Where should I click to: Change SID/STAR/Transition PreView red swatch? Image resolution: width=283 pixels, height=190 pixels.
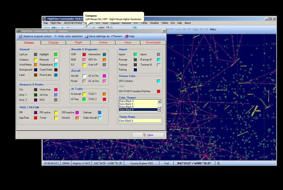158,91
